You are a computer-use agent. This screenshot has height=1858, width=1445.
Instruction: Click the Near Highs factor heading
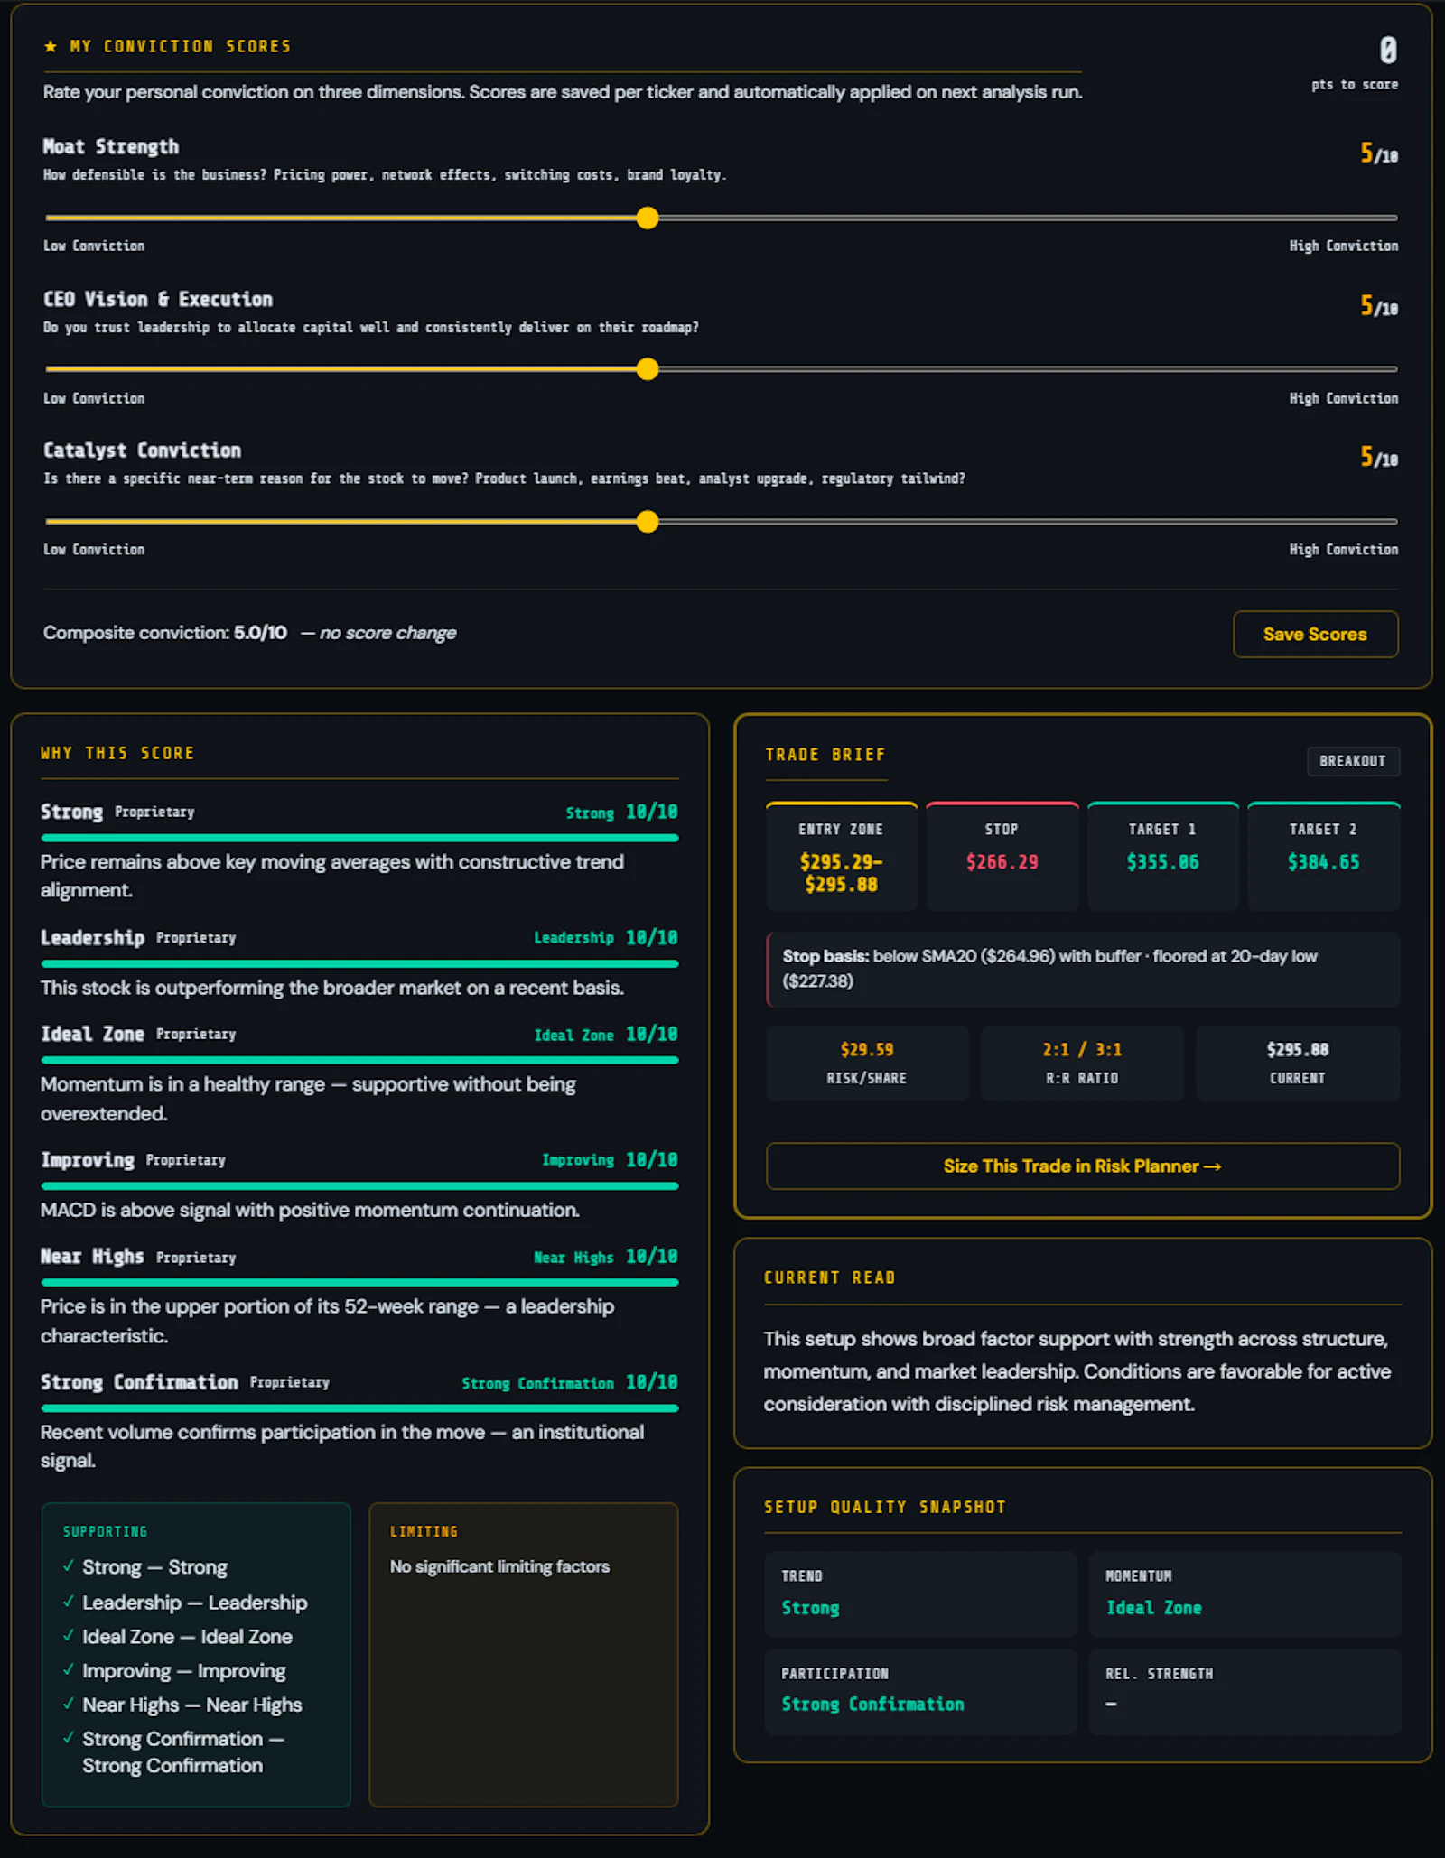point(92,1257)
